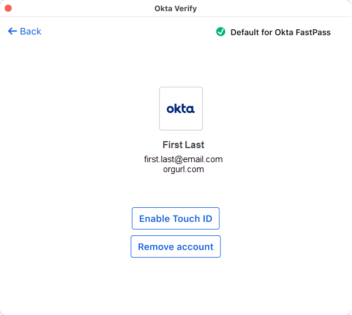Click the green checkmark status icon

click(220, 32)
